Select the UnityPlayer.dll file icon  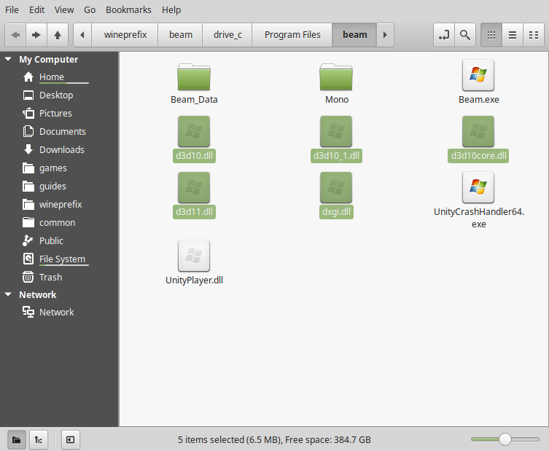click(x=194, y=256)
